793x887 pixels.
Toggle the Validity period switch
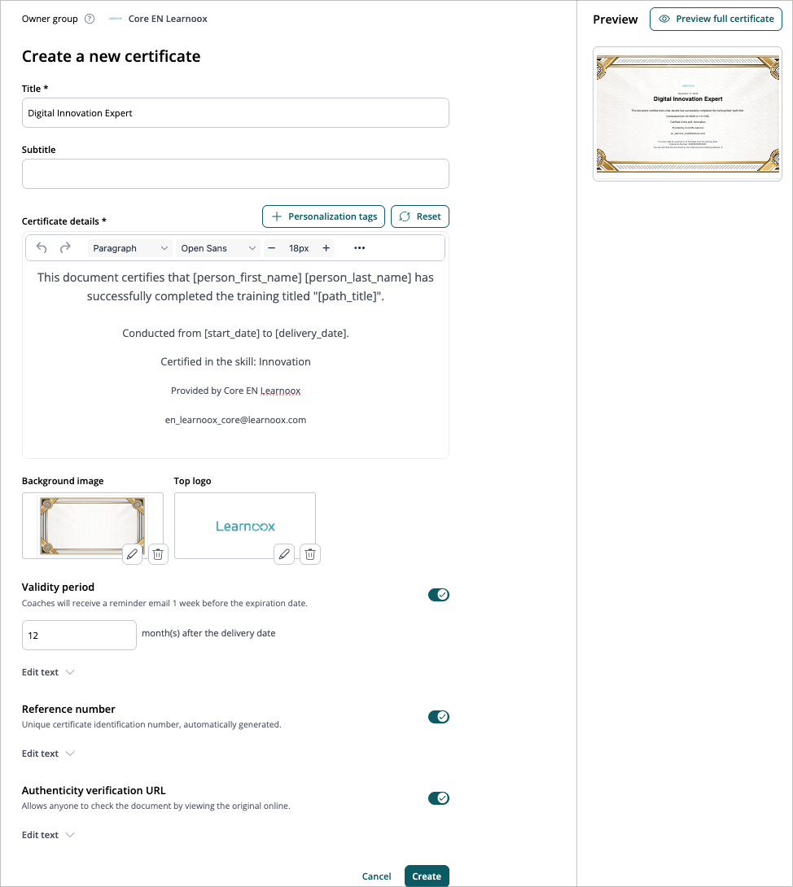coord(439,595)
